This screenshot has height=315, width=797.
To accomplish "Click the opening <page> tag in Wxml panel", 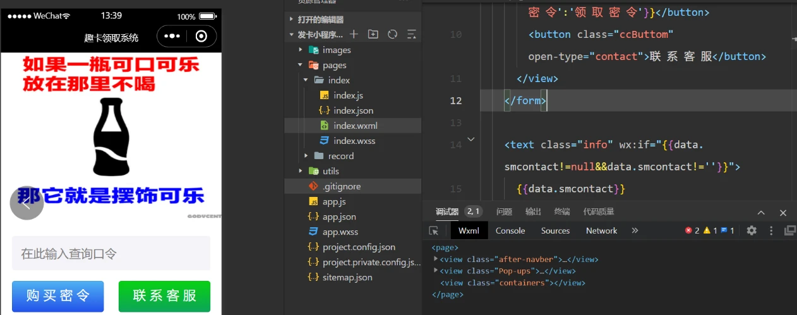I will click(445, 247).
